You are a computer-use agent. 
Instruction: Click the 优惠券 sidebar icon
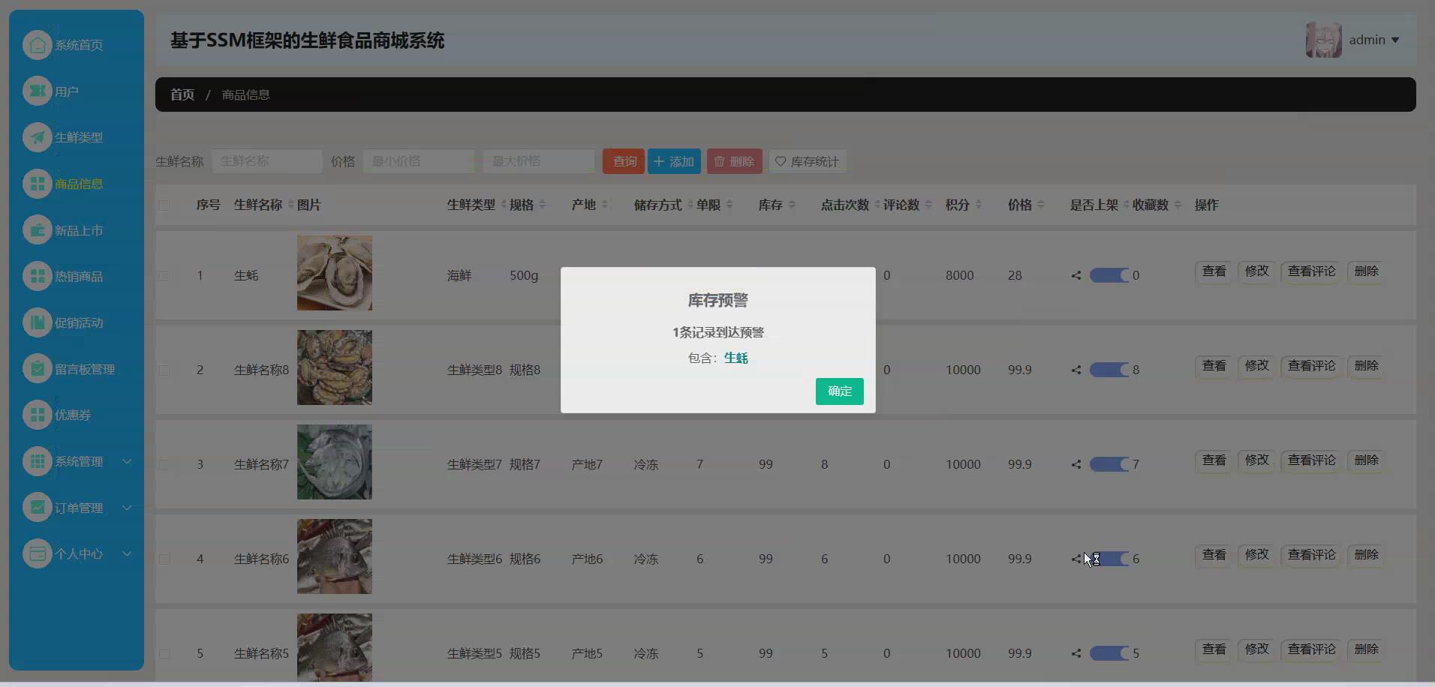pos(37,415)
